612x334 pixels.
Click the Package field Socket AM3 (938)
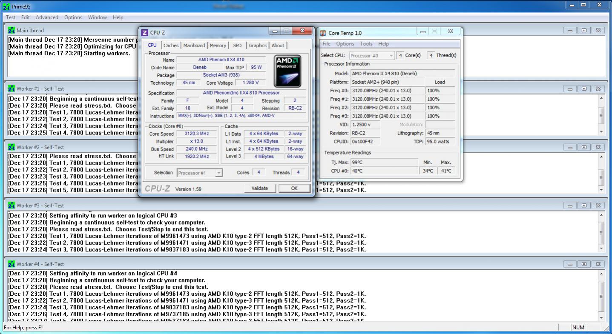click(x=221, y=75)
